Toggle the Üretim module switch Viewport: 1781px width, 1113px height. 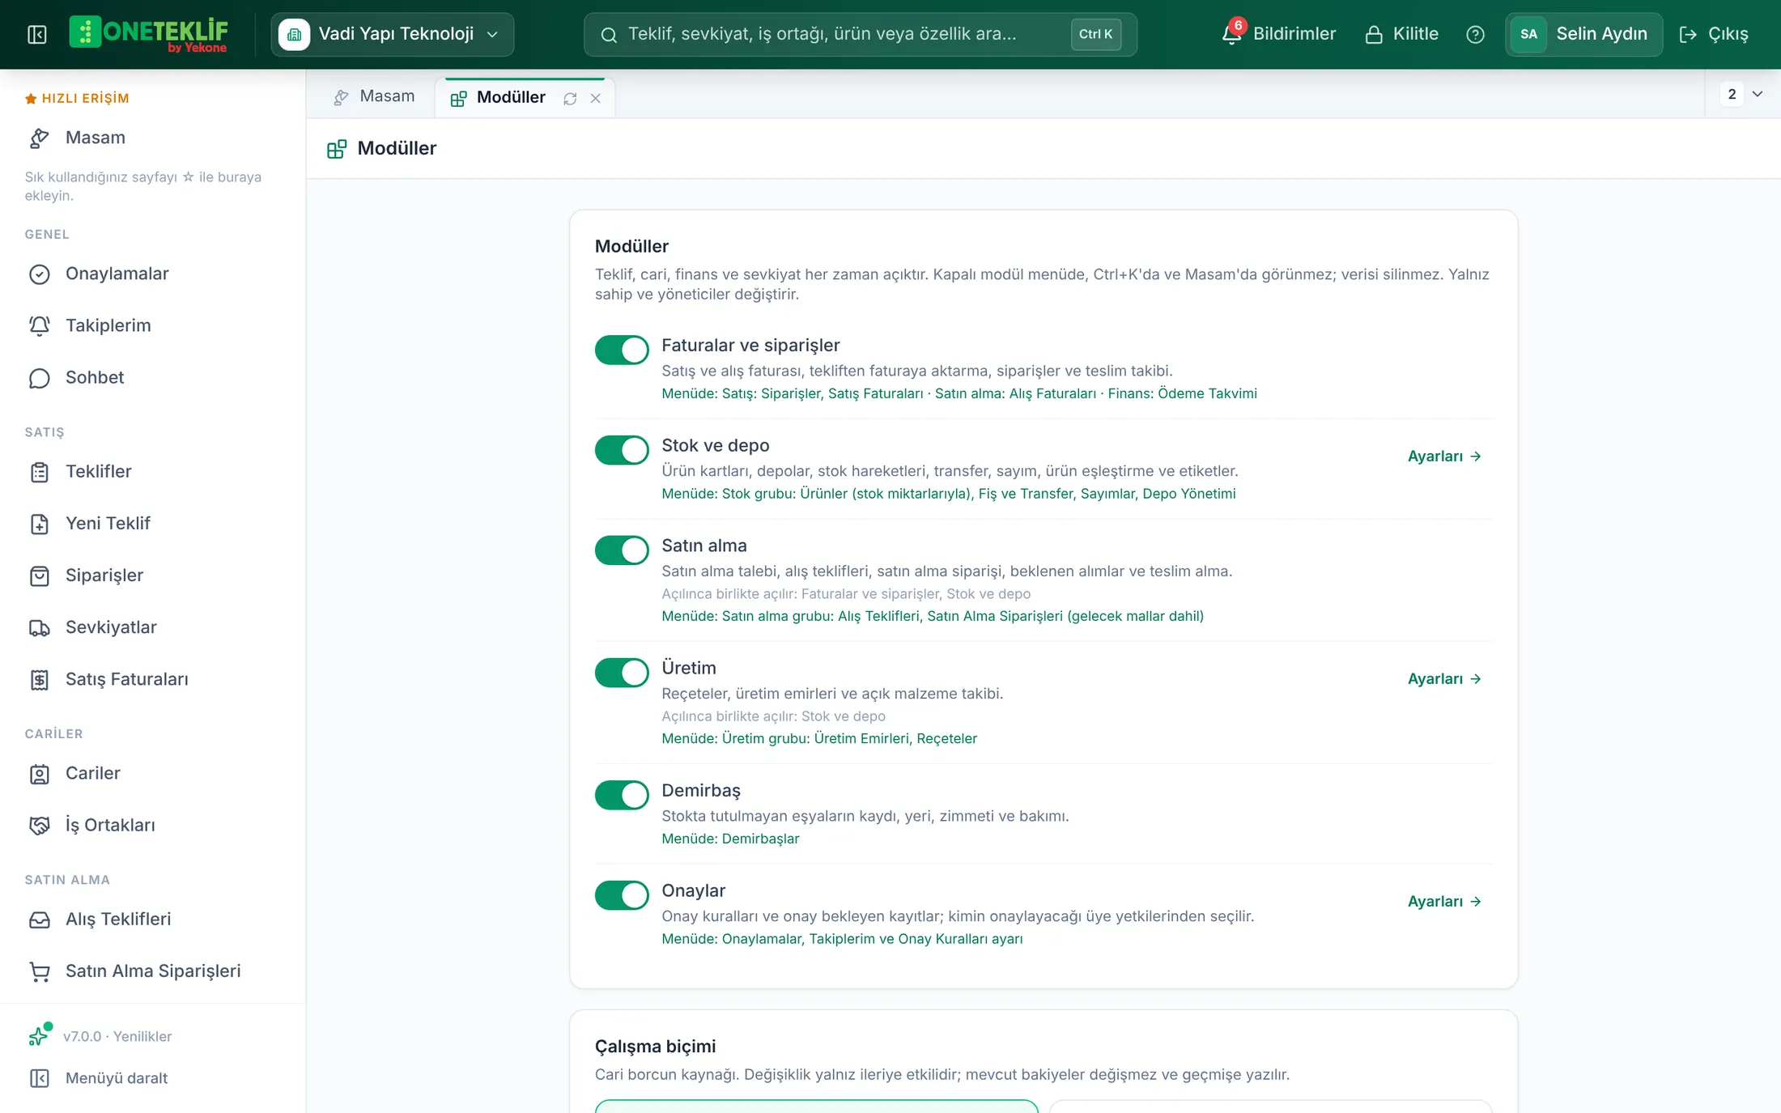[622, 673]
